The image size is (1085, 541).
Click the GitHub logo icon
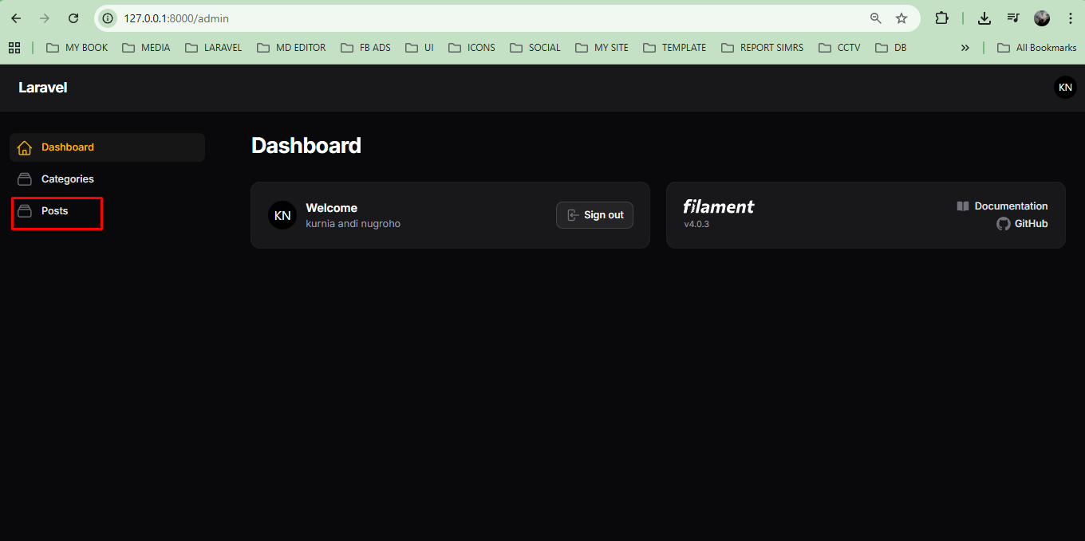(1003, 224)
